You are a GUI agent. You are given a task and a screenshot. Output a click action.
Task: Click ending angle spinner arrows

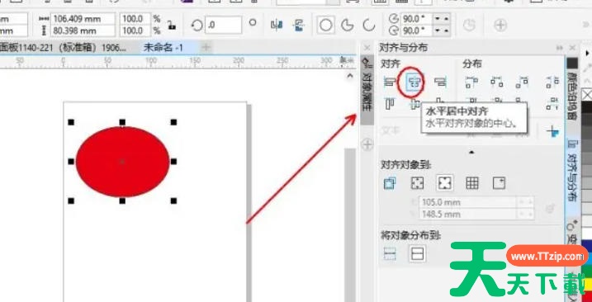click(442, 31)
